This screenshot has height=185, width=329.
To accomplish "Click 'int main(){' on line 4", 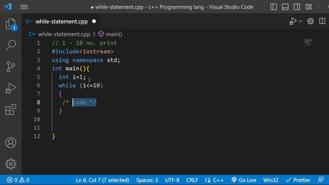I will (70, 68).
